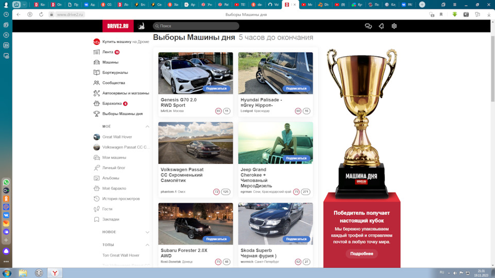This screenshot has height=278, width=495.
Task: Click the 271 comments counter on Jeep card
Action: click(305, 192)
